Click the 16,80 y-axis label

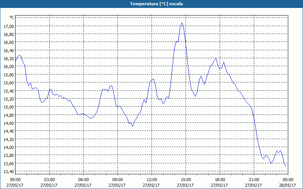click(9, 34)
